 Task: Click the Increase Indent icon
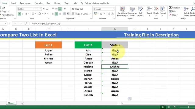point(68,14)
